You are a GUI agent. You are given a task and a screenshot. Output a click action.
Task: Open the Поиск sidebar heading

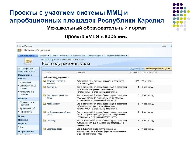click(21, 116)
